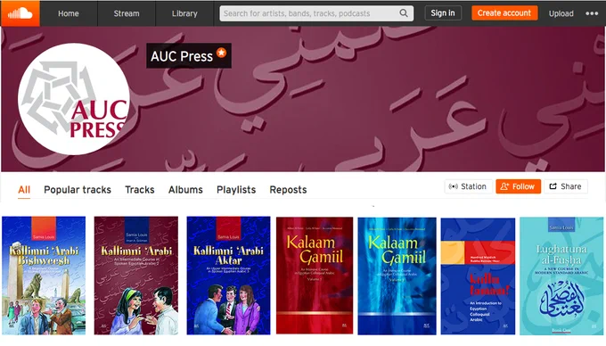Click the Share button
The width and height of the screenshot is (606, 346).
click(x=566, y=186)
